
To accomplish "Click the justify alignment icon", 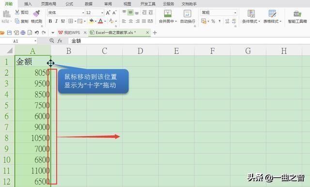I will point(144,21).
